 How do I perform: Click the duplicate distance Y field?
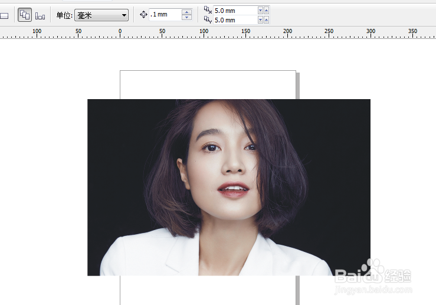coord(235,20)
